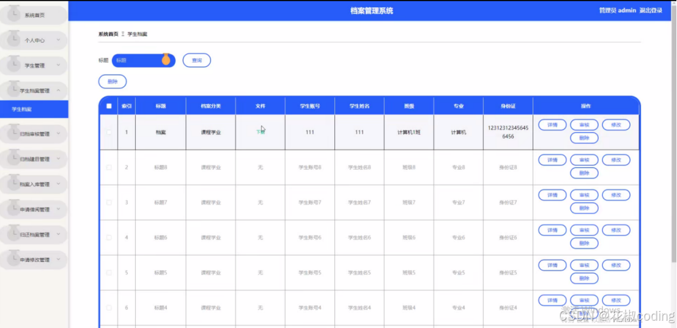
Task: Collapse the 学生档案管理 menu chevron
Action: pos(58,90)
